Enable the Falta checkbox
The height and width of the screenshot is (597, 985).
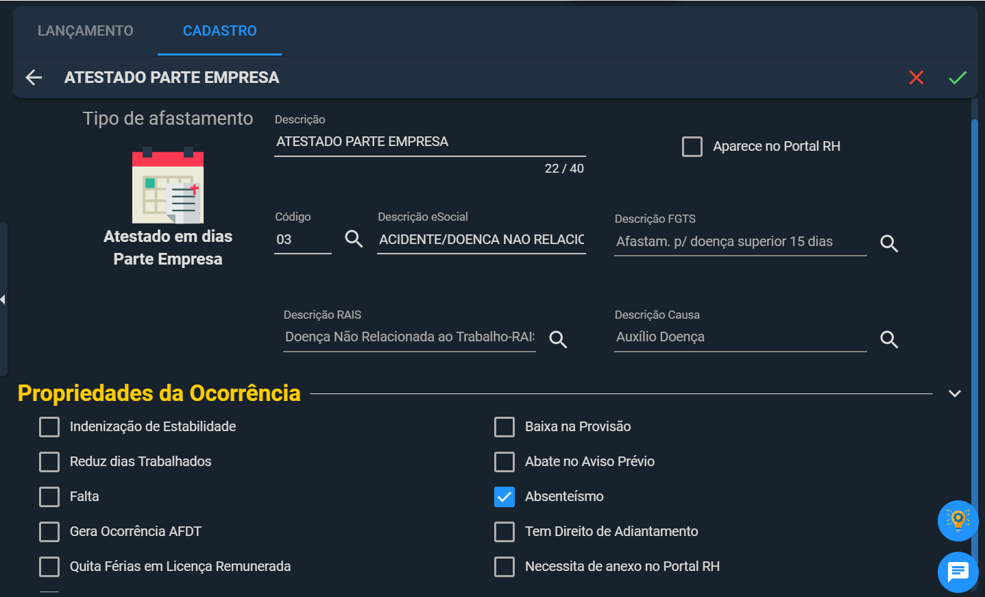[49, 496]
